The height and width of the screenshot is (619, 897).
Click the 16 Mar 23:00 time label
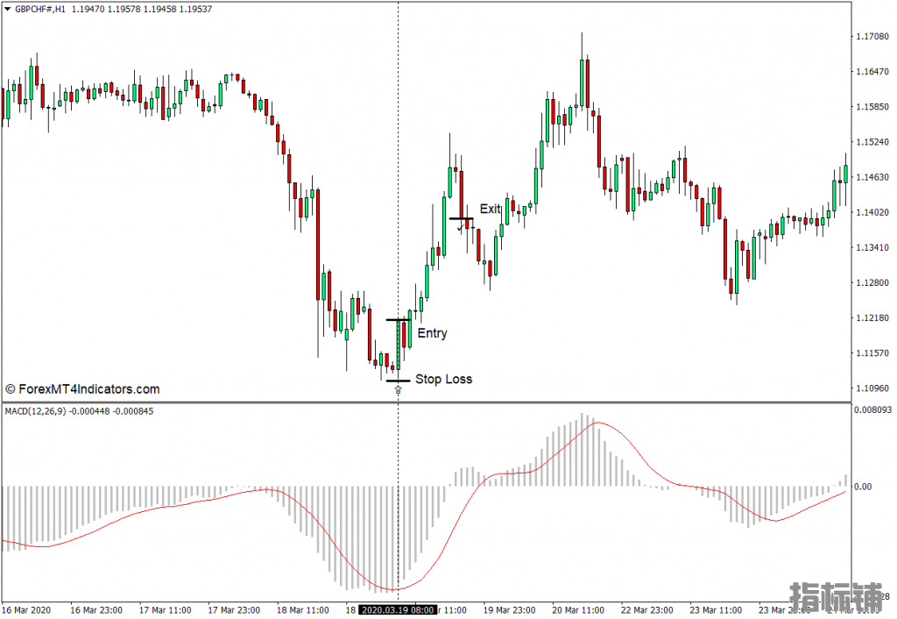(x=96, y=610)
